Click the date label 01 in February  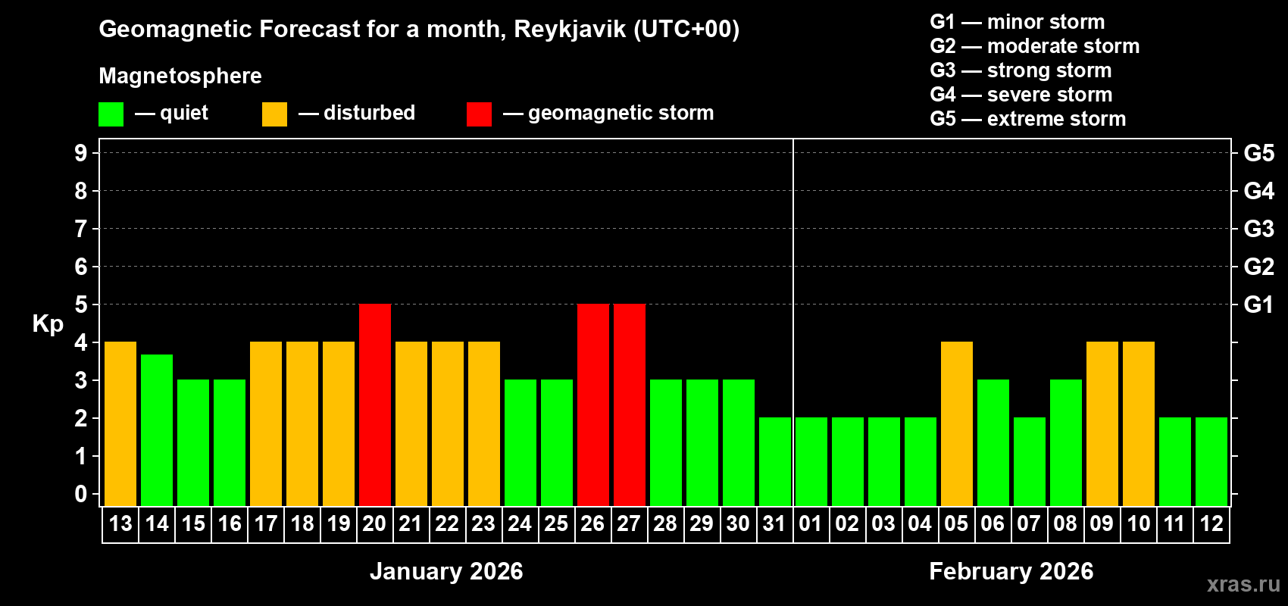tap(811, 524)
